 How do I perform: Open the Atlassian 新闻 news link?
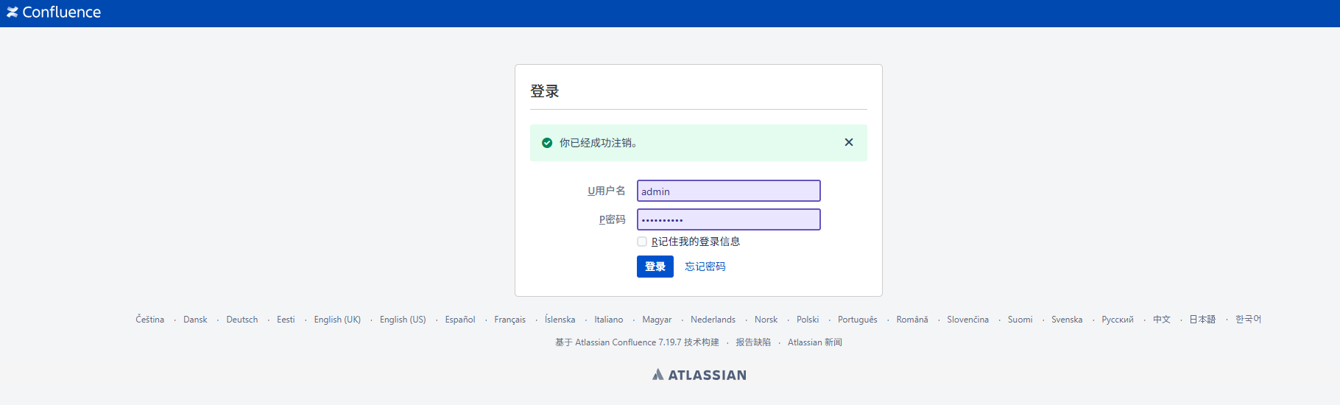[x=815, y=342]
